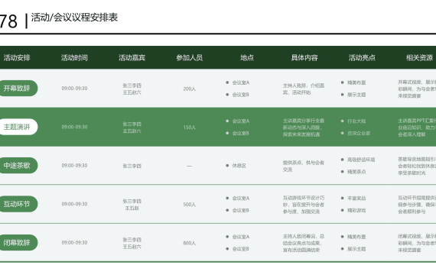
Task: Click the guest names in 闭幕致辞 row
Action: pos(132,244)
